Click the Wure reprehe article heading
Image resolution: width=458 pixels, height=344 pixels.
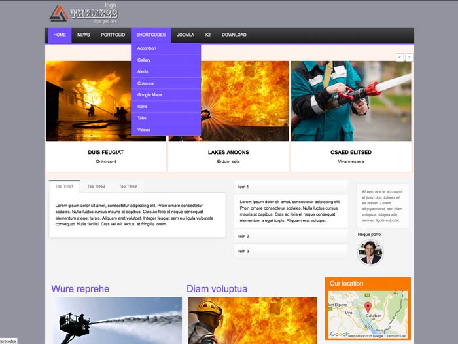pos(80,289)
